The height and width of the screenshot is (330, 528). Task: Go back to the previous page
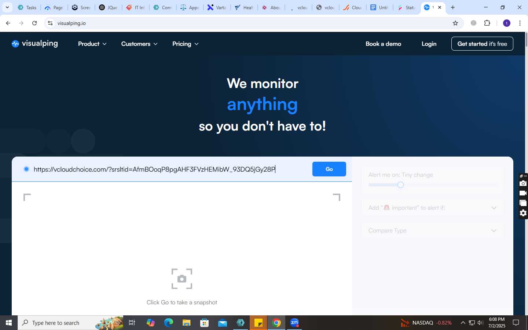(8, 23)
